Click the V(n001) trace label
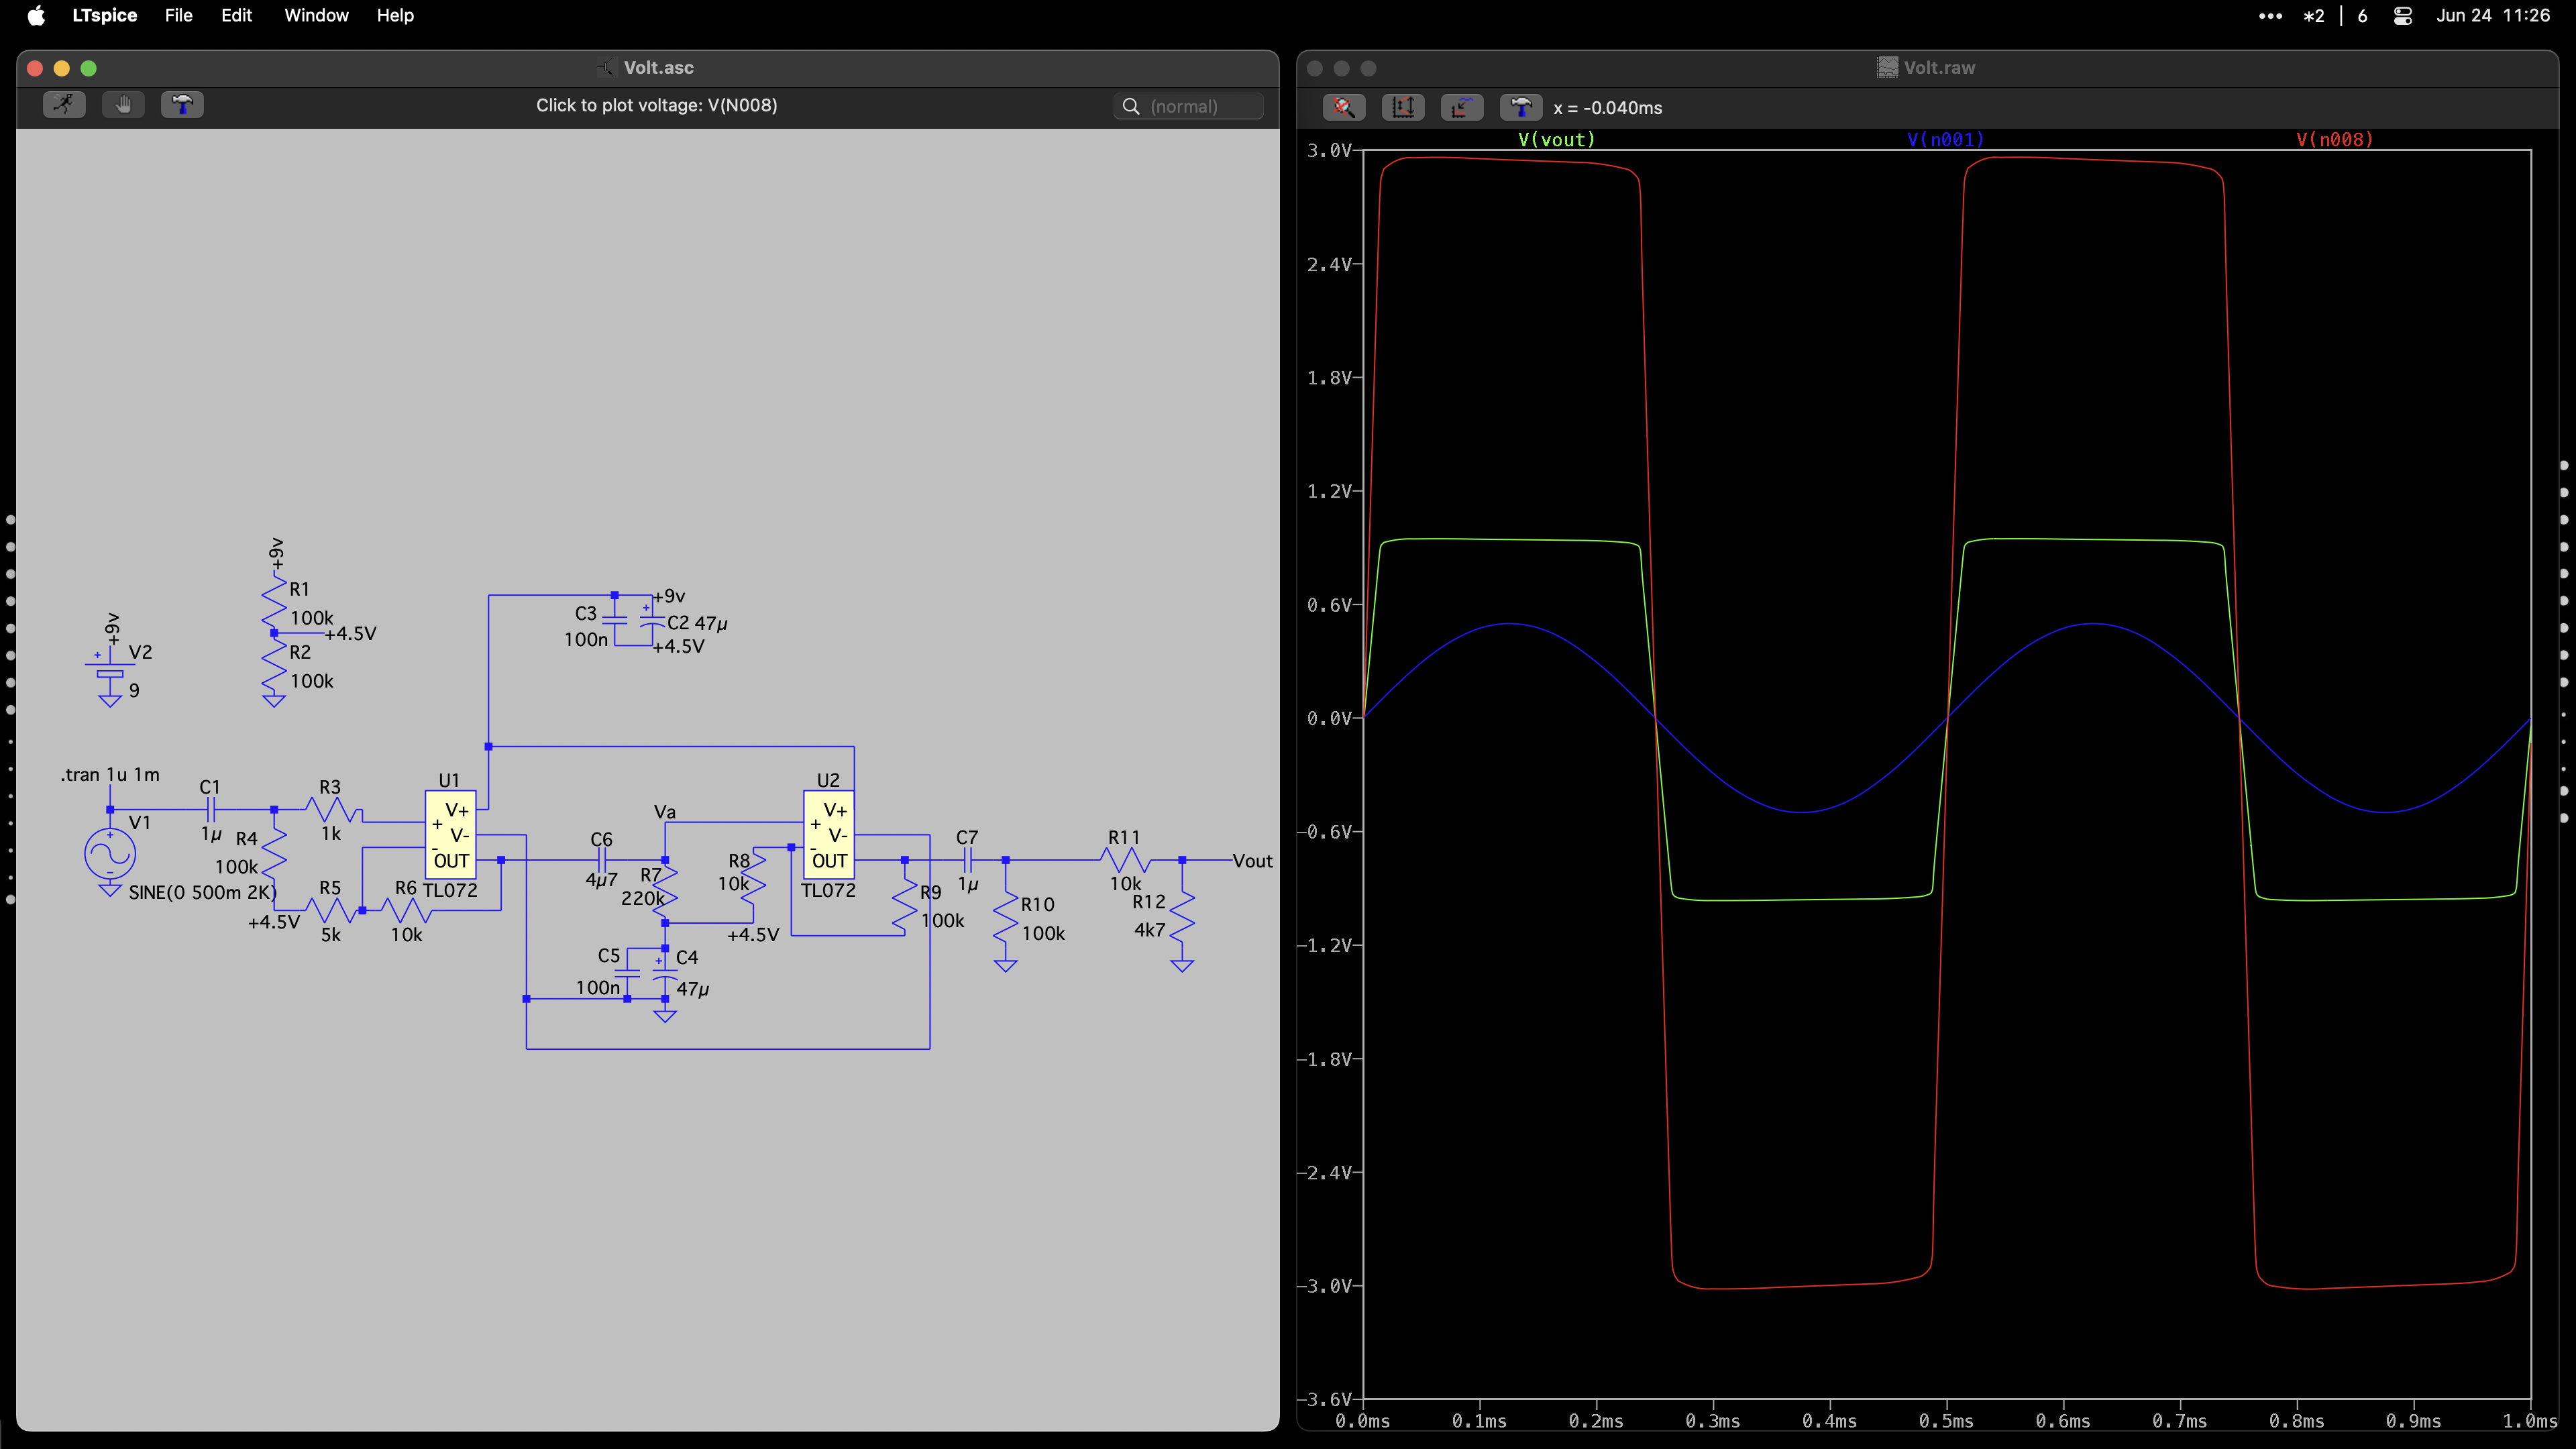The image size is (2576, 1449). [x=1945, y=140]
